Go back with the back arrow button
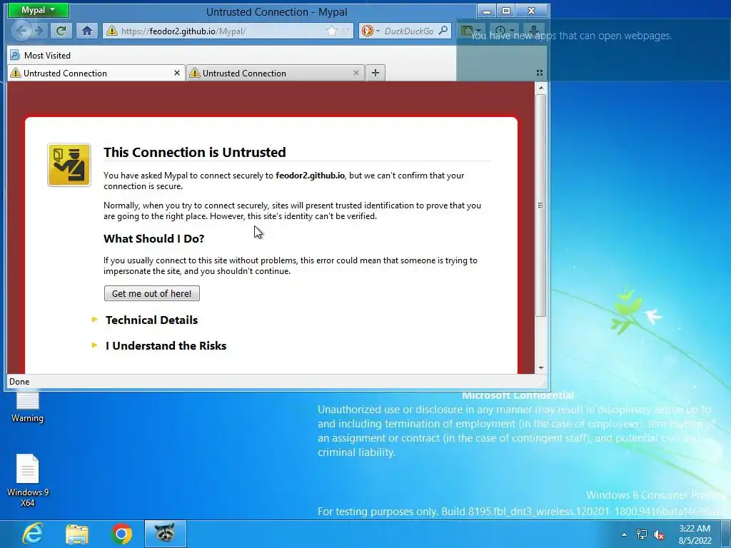This screenshot has height=548, width=731. 21,31
